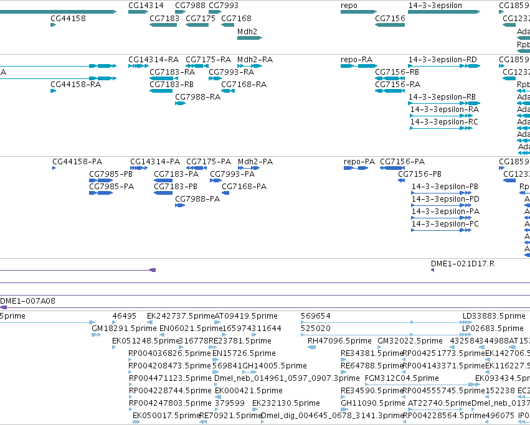
Task: Select the CG14314-PA protein label
Action: 155,162
